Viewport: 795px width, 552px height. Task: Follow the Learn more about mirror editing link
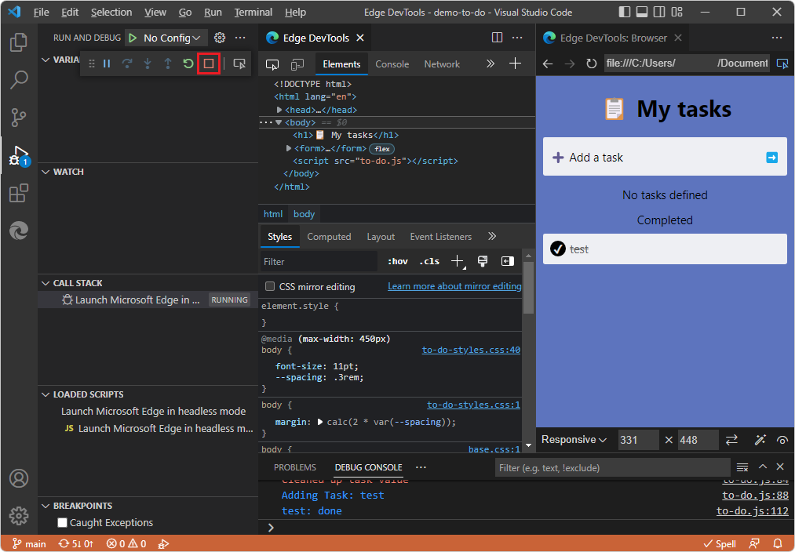tap(454, 286)
